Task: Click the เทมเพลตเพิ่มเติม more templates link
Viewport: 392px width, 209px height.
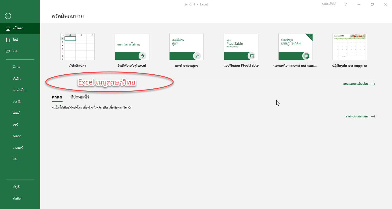Action: pyautogui.click(x=359, y=84)
